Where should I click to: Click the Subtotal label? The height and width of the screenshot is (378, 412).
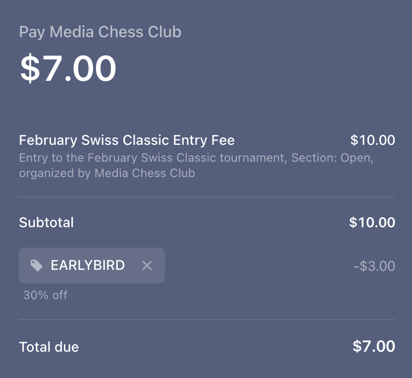point(46,222)
